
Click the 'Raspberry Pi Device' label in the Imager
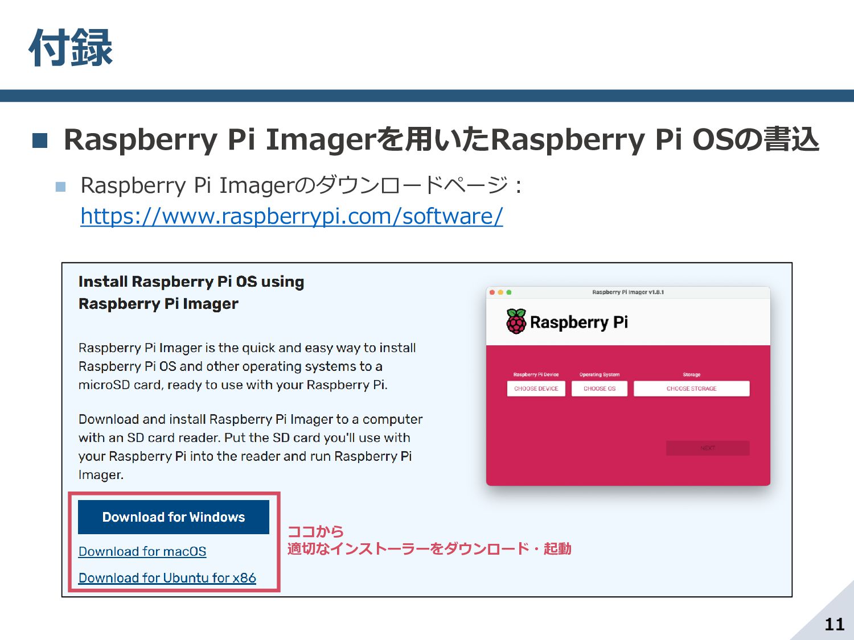536,374
